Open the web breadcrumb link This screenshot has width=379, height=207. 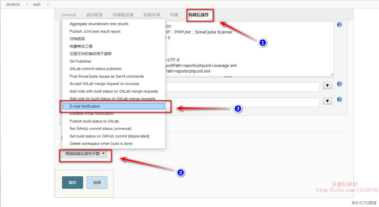pos(37,4)
